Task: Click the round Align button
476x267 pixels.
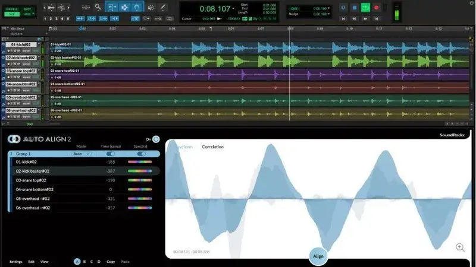Action: coord(318,256)
